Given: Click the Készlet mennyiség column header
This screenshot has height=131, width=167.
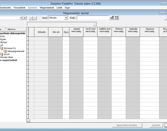Looking at the screenshot, I should 76,32.
